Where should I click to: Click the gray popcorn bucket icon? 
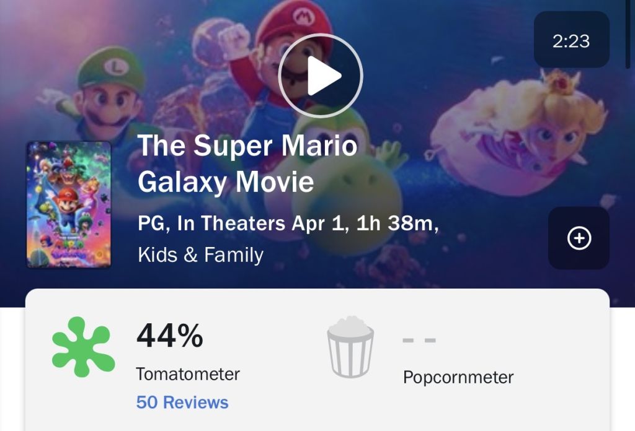click(x=350, y=347)
